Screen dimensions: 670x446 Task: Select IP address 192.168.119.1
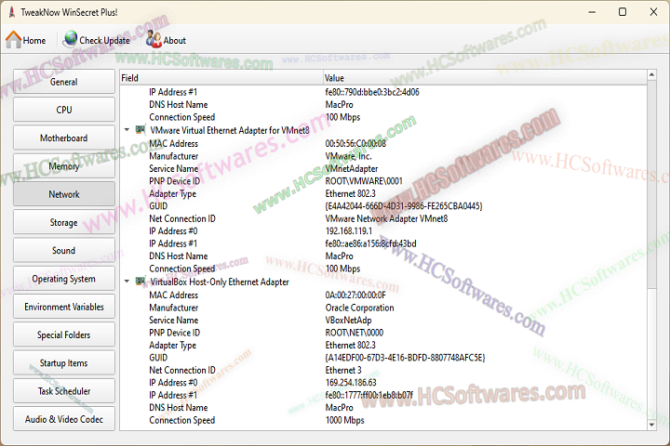click(x=349, y=230)
